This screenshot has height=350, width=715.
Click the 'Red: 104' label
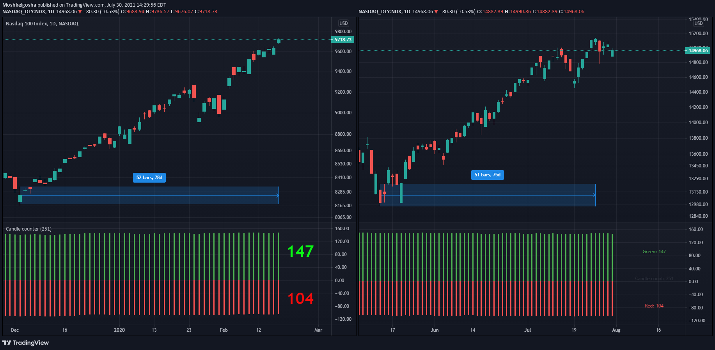654,306
